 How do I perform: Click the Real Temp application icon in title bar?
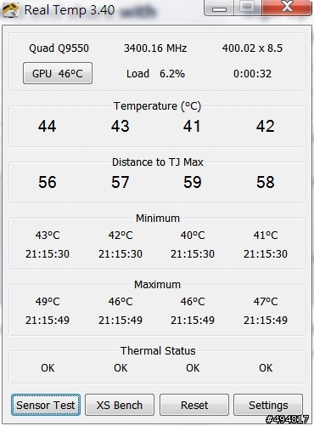[x=10, y=10]
